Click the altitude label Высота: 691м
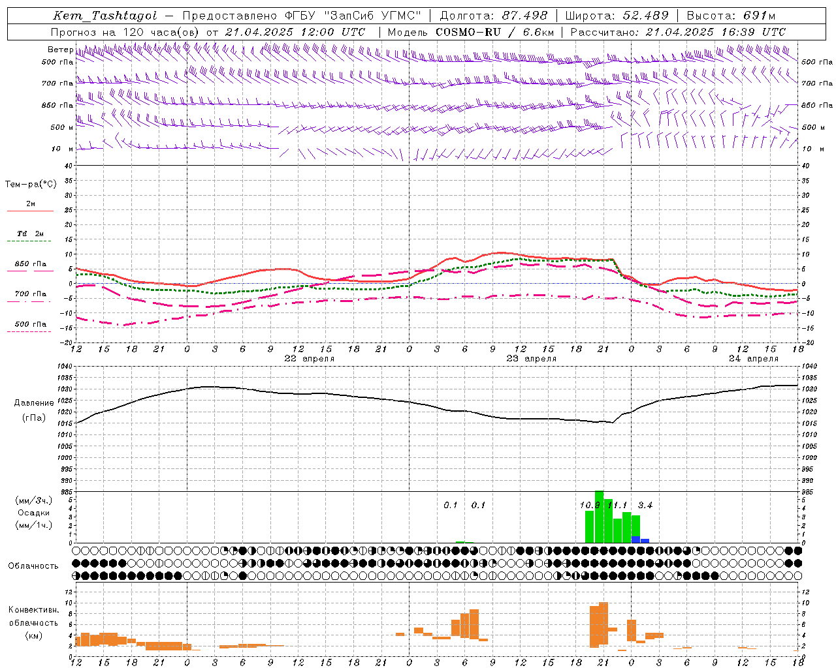The width and height of the screenshot is (836, 668). tap(731, 16)
